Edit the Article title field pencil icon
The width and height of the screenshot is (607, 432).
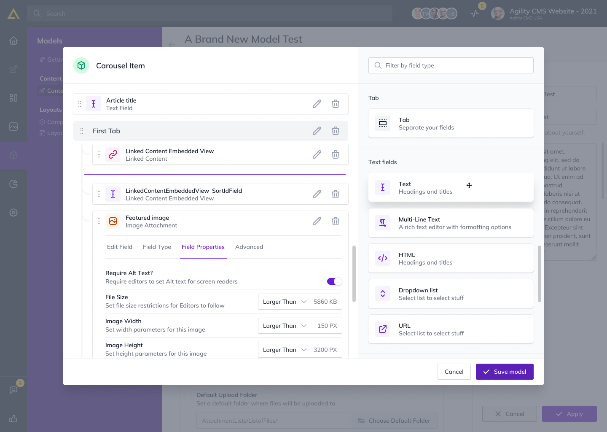pos(317,104)
